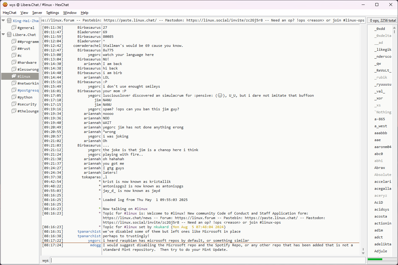The width and height of the screenshot is (398, 265).
Task: Click the nickname wys button
Action: (x=45, y=260)
